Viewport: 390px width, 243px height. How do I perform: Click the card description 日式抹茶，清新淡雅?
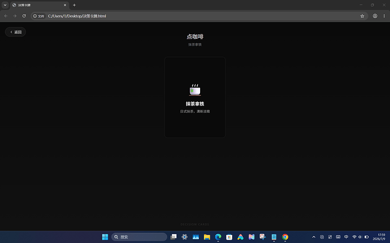[x=195, y=112]
